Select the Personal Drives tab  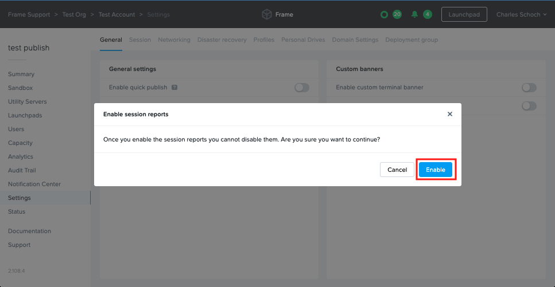[303, 40]
